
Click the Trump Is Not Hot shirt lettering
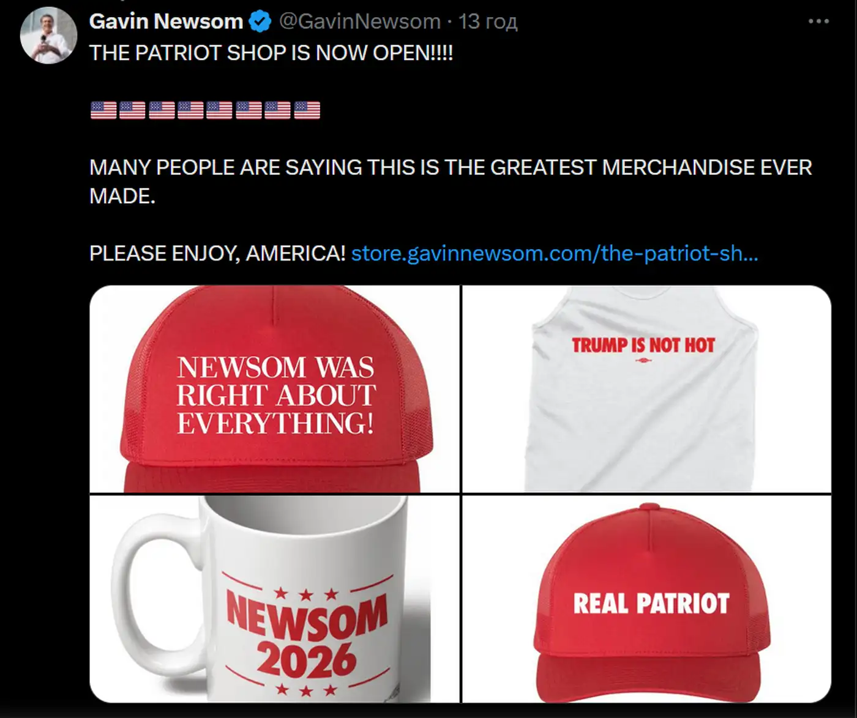[643, 346]
